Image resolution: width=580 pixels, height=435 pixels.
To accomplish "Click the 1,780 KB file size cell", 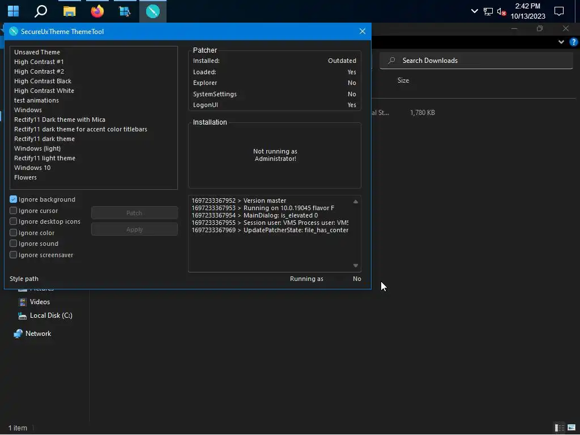I will (423, 113).
